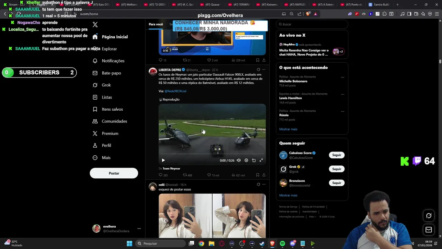The height and width of the screenshot is (249, 442).
Task: Open Grok icon on LIBERTA DEPRE post
Action: (x=258, y=70)
